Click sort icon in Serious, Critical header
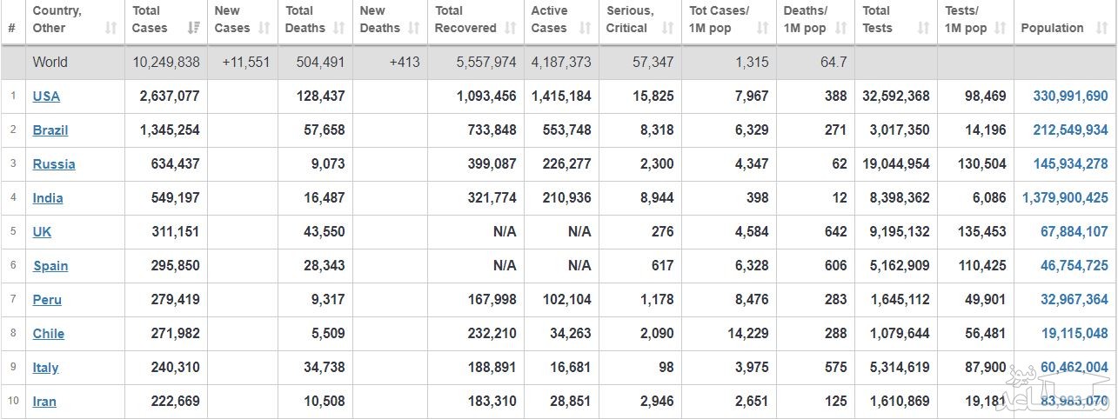The height and width of the screenshot is (419, 1118). [666, 29]
